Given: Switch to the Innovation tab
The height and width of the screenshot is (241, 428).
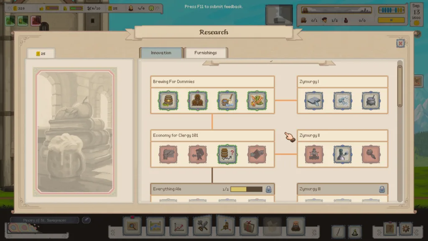Looking at the screenshot, I should click(161, 53).
